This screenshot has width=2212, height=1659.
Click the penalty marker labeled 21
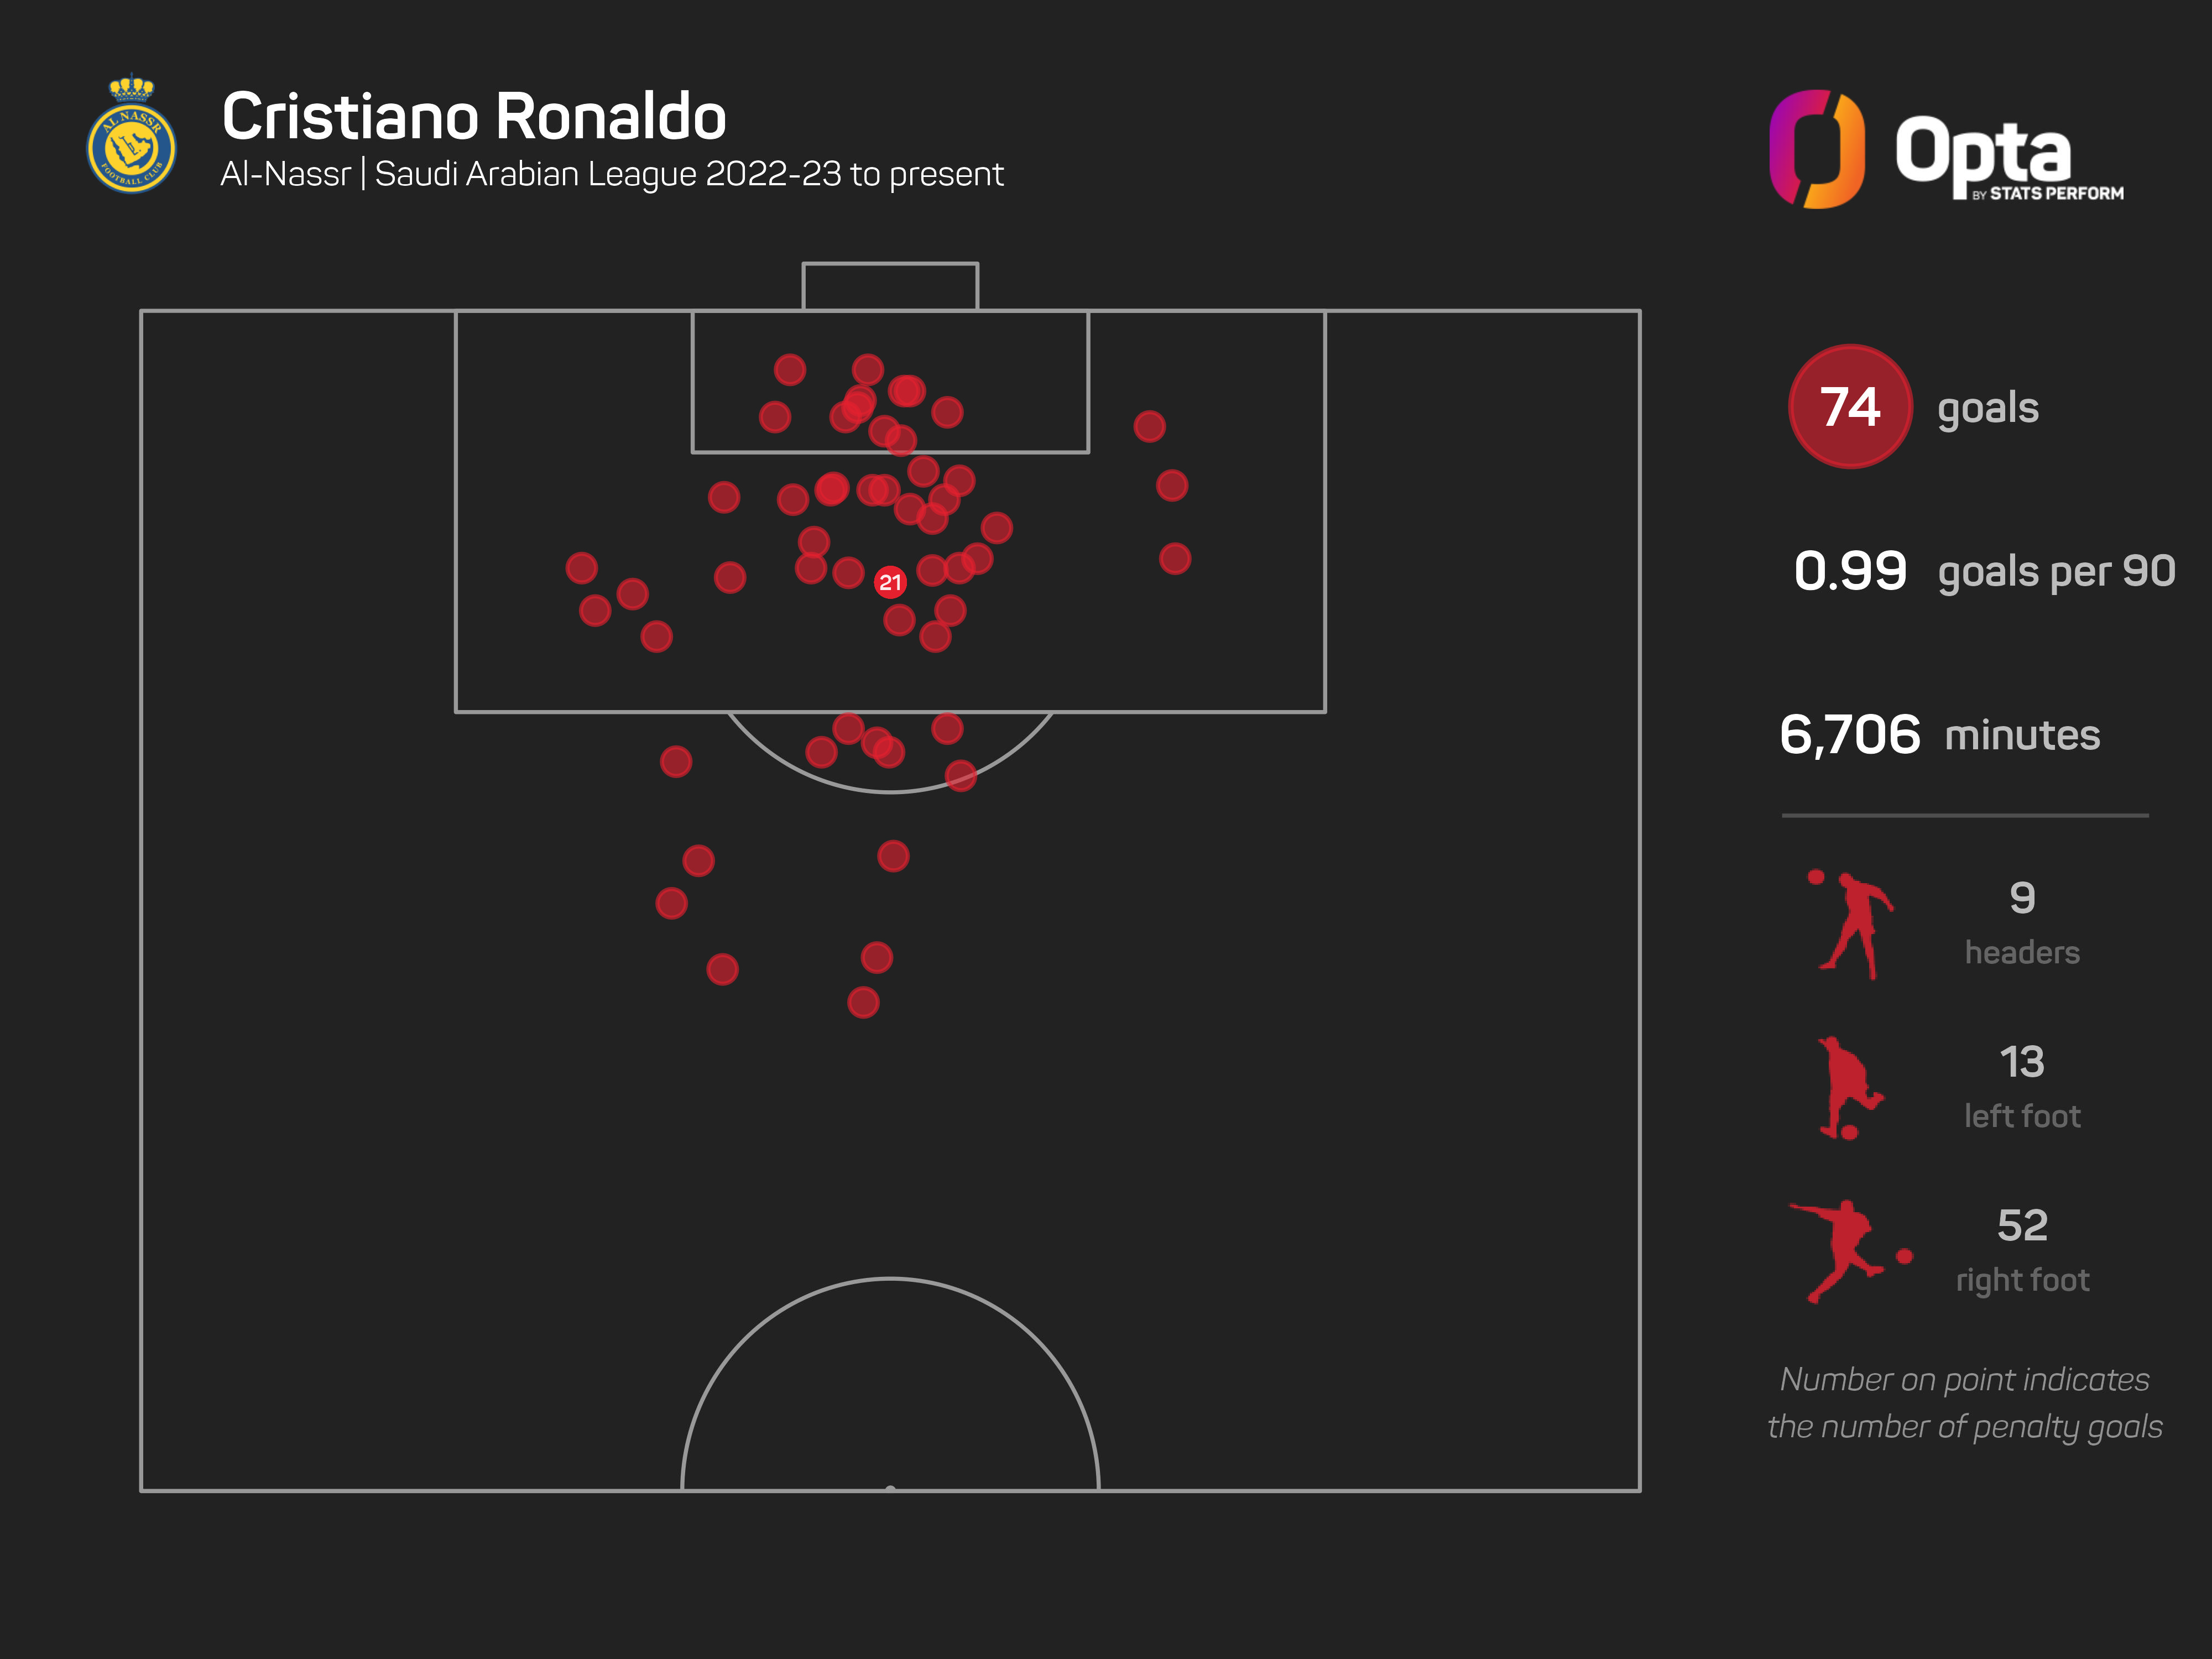pyautogui.click(x=890, y=582)
